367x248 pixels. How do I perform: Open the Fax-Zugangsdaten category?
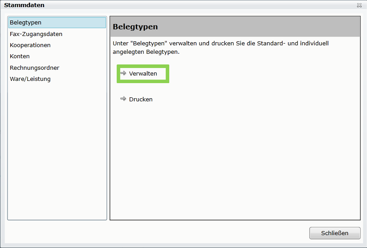(x=36, y=34)
